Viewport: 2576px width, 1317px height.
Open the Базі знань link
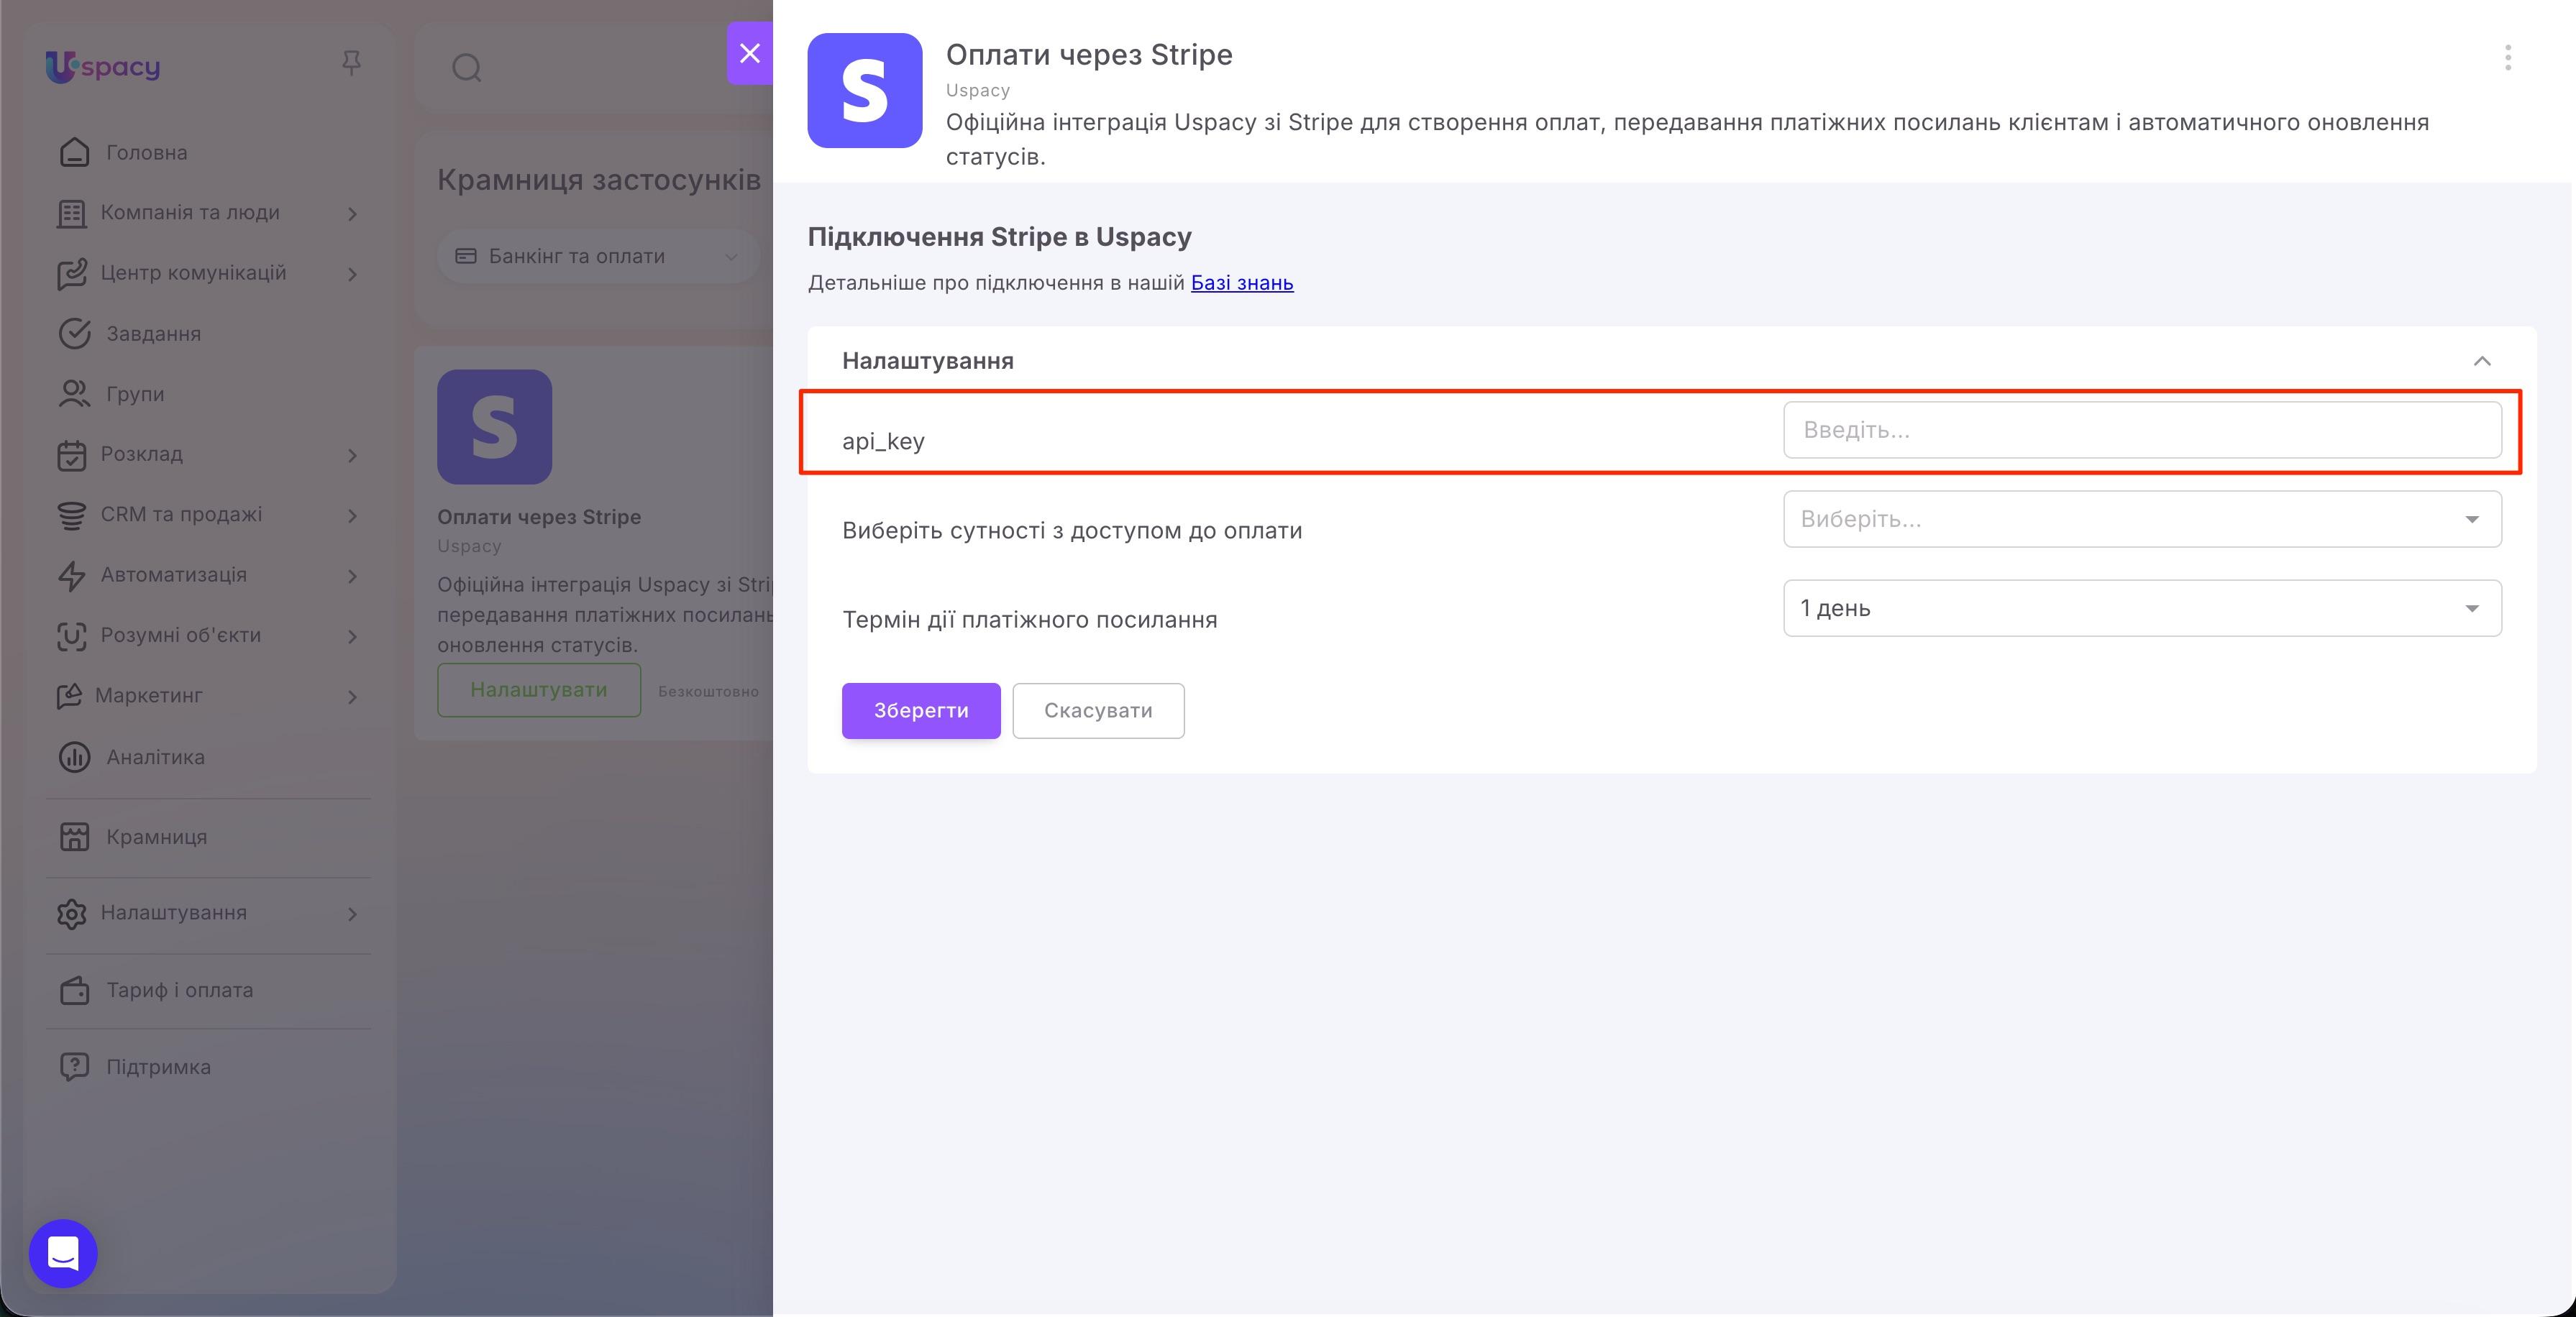(x=1242, y=283)
